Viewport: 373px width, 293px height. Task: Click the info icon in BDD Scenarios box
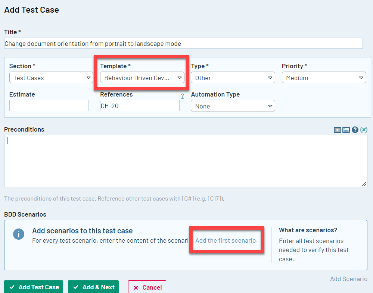[x=19, y=234]
